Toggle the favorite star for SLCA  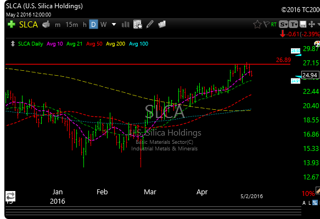point(257,25)
